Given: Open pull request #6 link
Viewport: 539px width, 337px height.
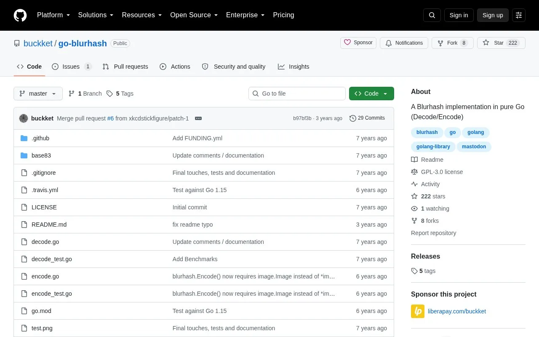Looking at the screenshot, I should pyautogui.click(x=110, y=118).
